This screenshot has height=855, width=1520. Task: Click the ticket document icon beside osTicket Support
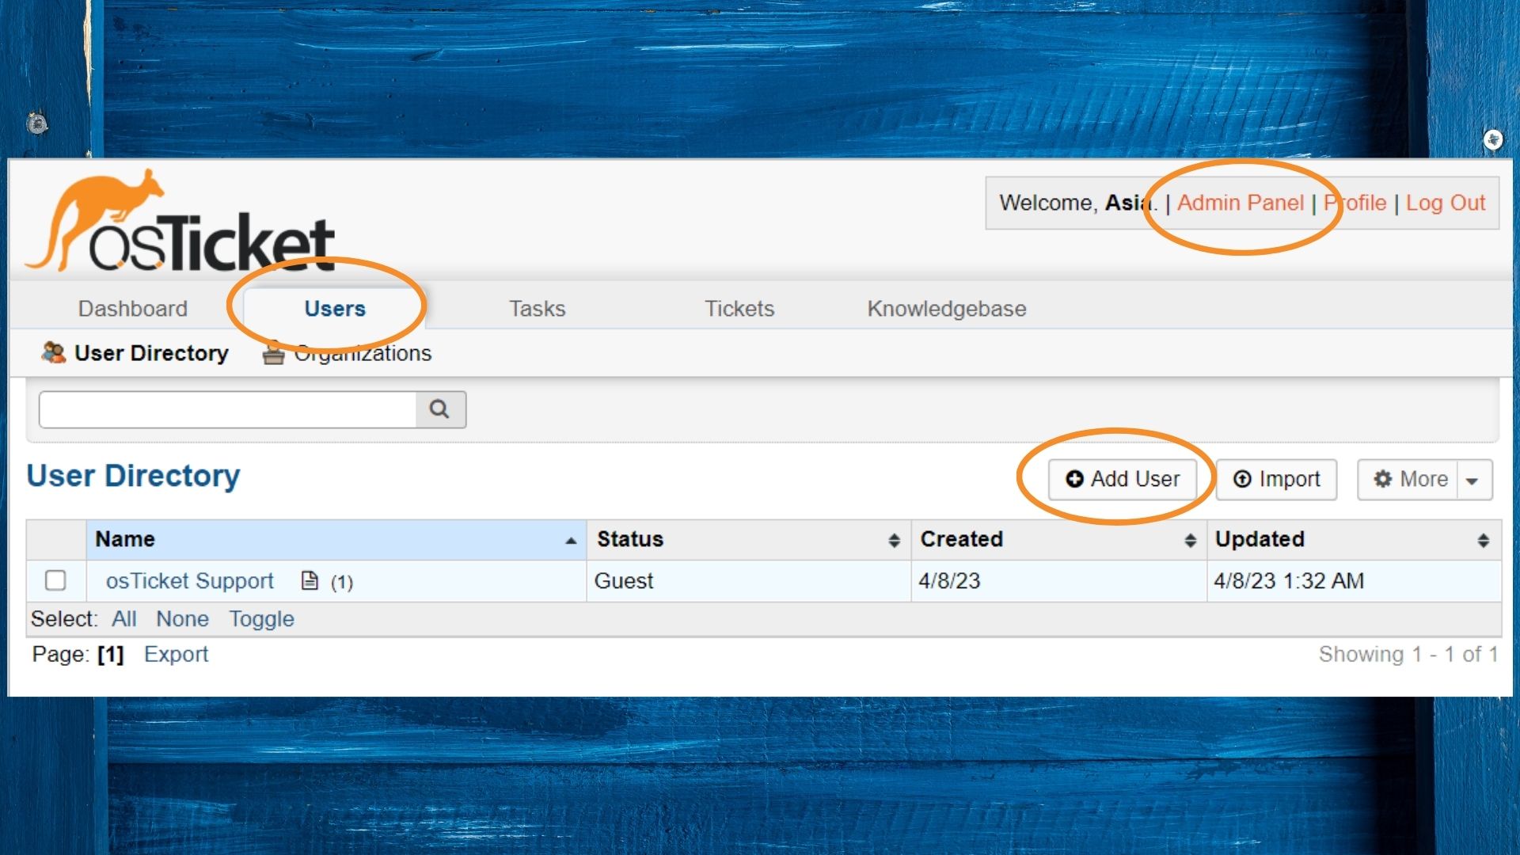pos(310,581)
